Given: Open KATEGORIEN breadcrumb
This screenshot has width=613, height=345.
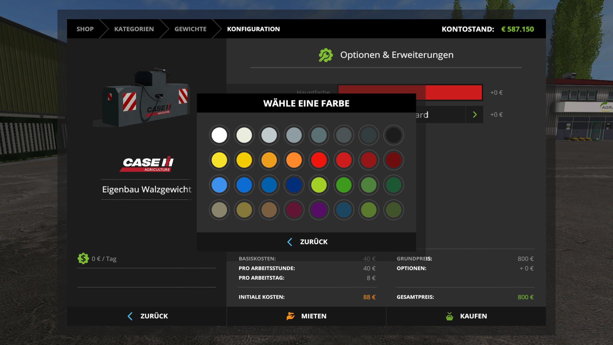Looking at the screenshot, I should tap(134, 29).
